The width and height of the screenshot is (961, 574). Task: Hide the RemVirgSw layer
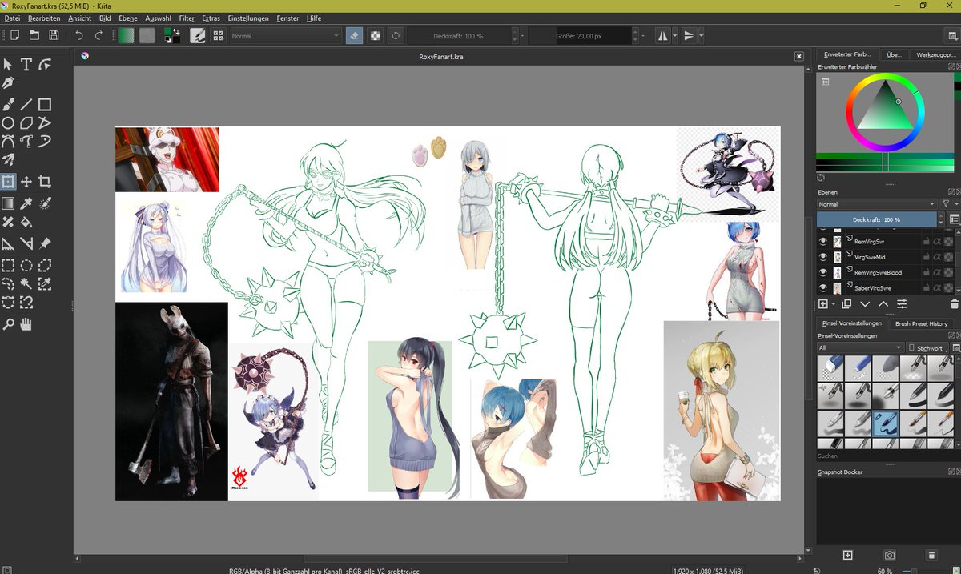click(x=822, y=241)
